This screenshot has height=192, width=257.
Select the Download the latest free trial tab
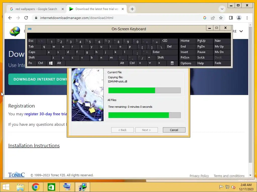97,9
